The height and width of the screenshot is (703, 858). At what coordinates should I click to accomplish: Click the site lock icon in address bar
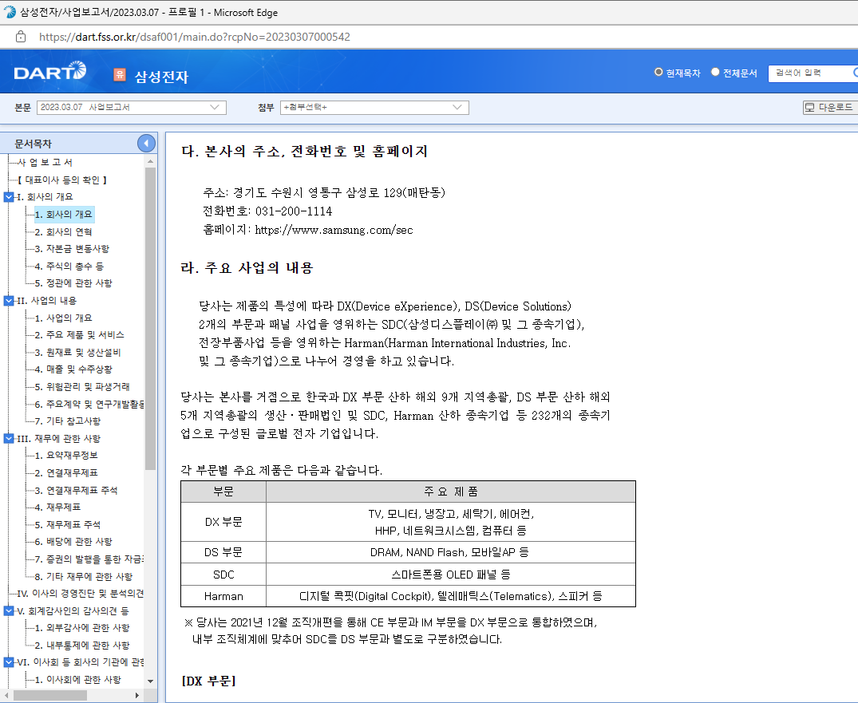tap(21, 37)
